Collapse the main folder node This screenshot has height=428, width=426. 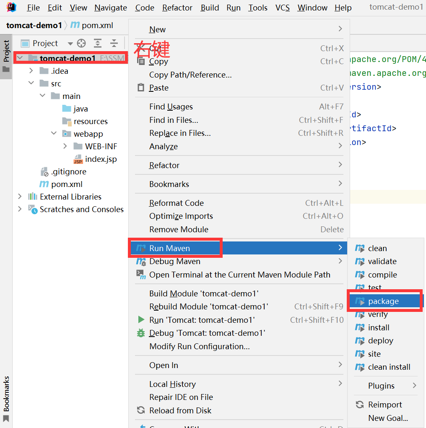pos(43,95)
